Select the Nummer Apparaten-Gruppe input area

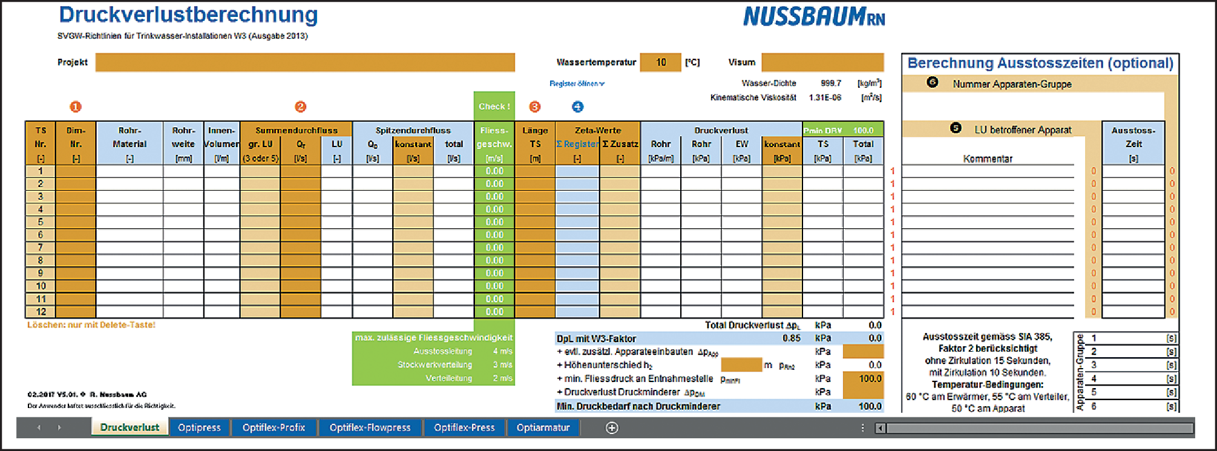pos(1032,106)
